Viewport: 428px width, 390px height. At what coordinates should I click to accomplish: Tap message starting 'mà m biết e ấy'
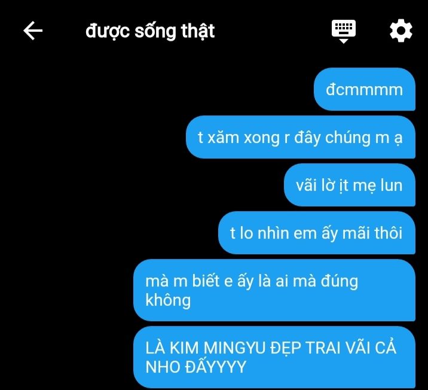click(274, 290)
